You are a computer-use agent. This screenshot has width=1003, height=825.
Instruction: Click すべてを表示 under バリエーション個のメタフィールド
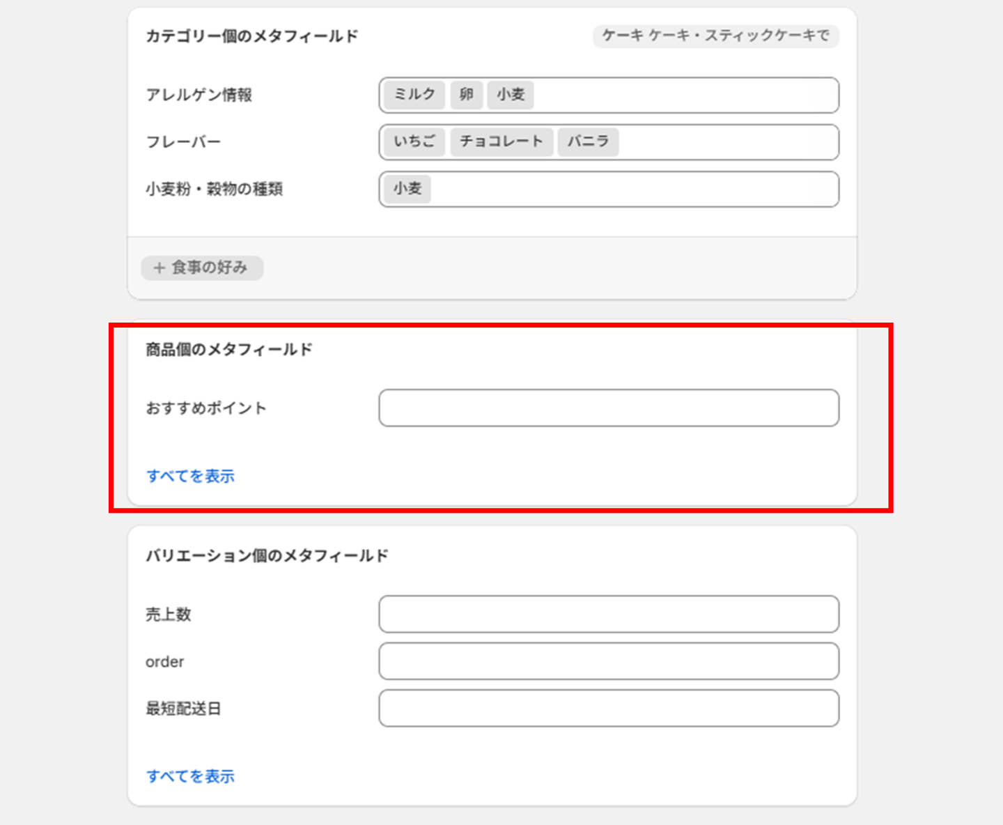pos(190,776)
